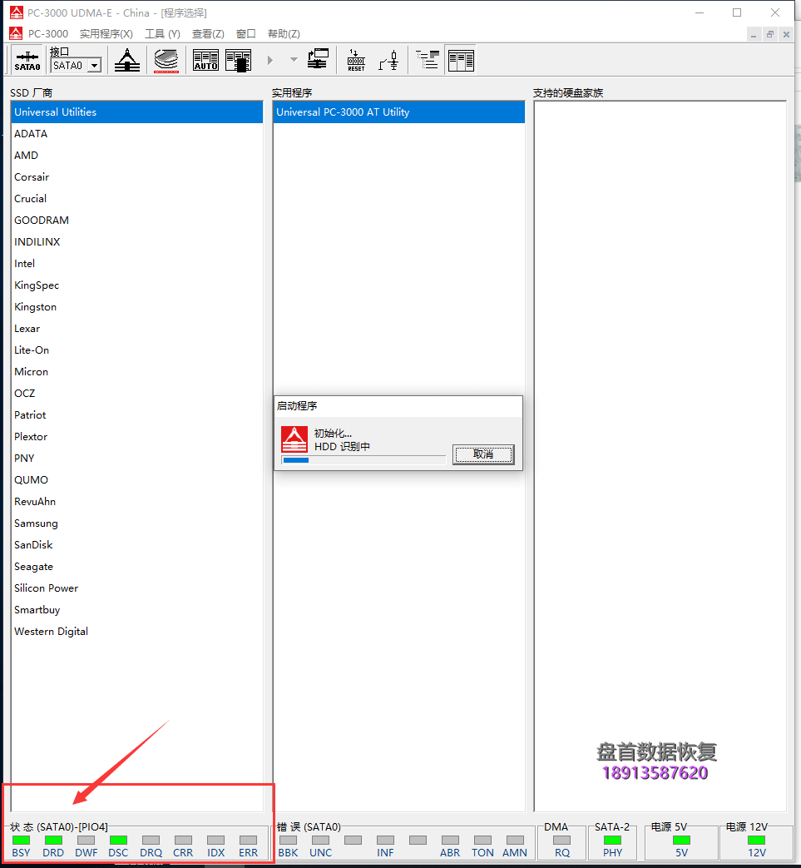
Task: Select QUMO in SSD vendor list
Action: (136, 479)
